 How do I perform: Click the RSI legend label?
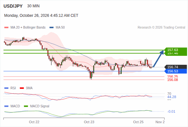[13, 88]
